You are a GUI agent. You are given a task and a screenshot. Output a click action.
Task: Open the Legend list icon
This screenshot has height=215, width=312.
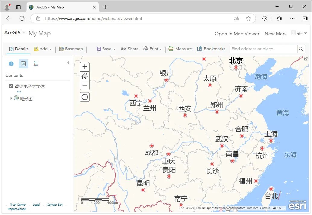(x=36, y=64)
